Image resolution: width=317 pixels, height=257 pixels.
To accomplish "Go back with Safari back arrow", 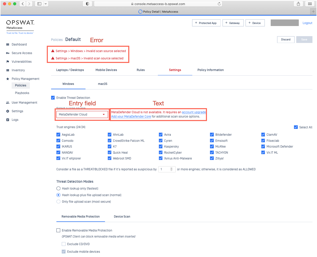I will pos(23,4).
